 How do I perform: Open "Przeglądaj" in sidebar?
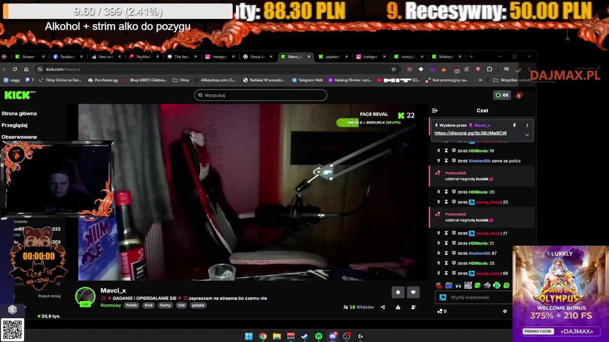[x=14, y=125]
